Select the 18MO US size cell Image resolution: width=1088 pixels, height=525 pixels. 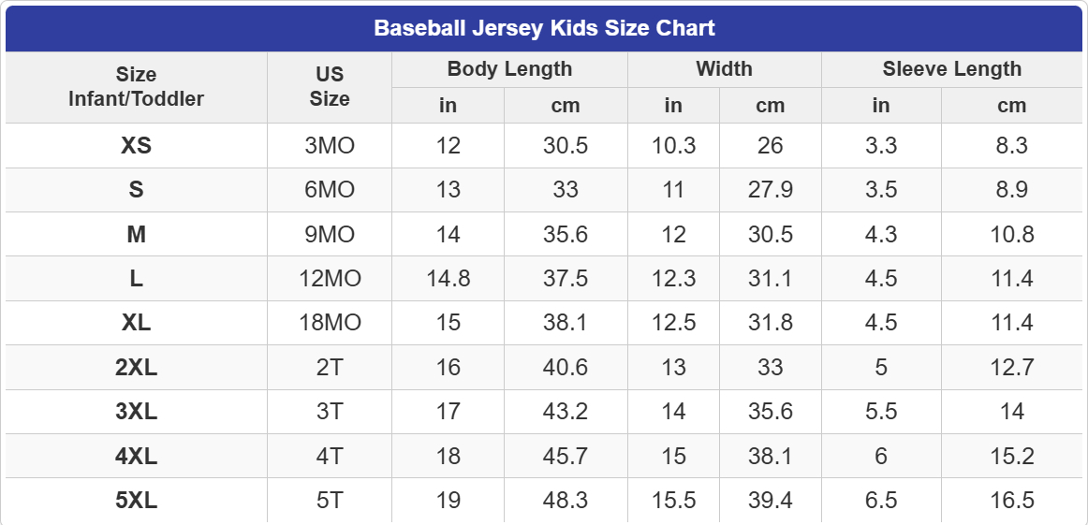(330, 323)
